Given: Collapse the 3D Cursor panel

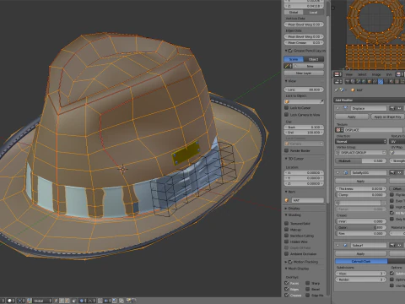Looking at the screenshot, I should point(286,159).
